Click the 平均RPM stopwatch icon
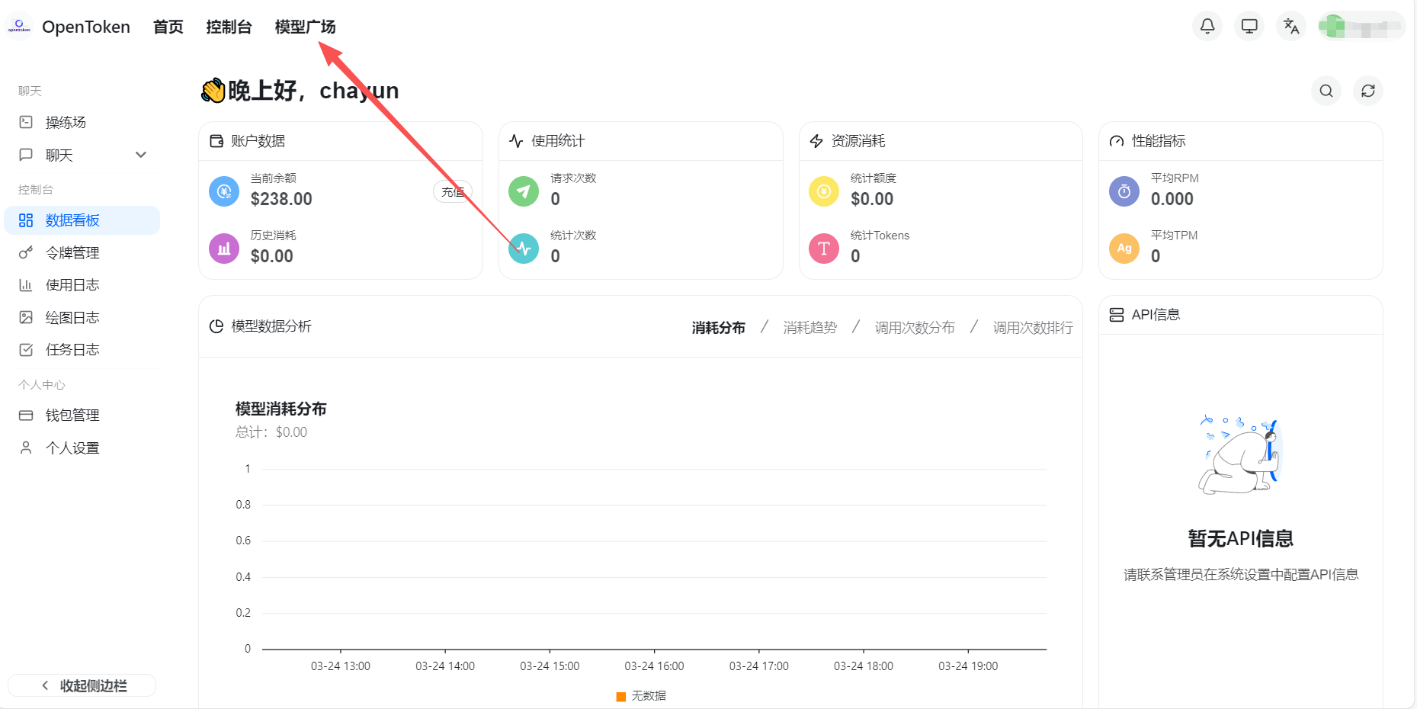This screenshot has width=1417, height=709. [1124, 191]
